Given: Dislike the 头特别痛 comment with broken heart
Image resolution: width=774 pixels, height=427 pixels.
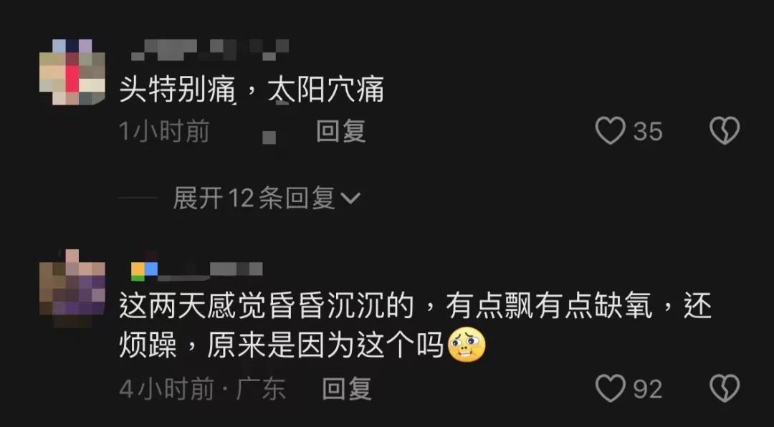Looking at the screenshot, I should pyautogui.click(x=725, y=131).
